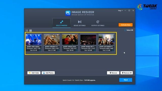This screenshot has width=162, height=91.
Task: Minimize the Image Resizer window
Action: pos(125,11)
